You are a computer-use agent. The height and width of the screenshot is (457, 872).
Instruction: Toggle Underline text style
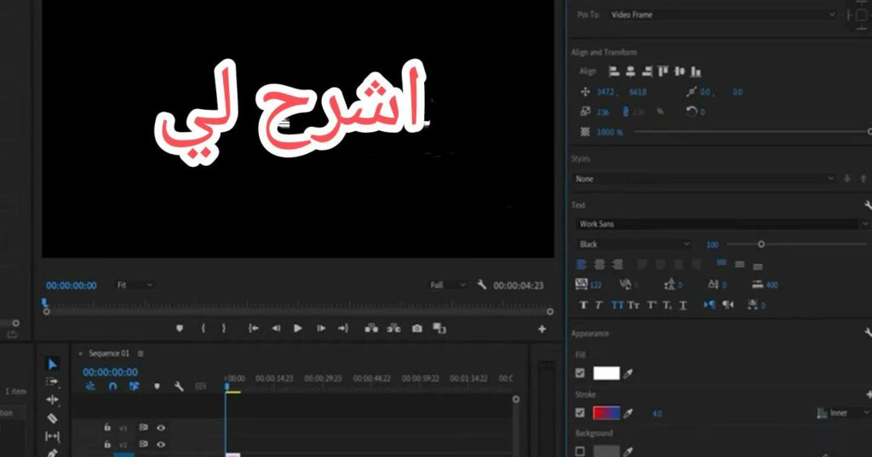[683, 306]
